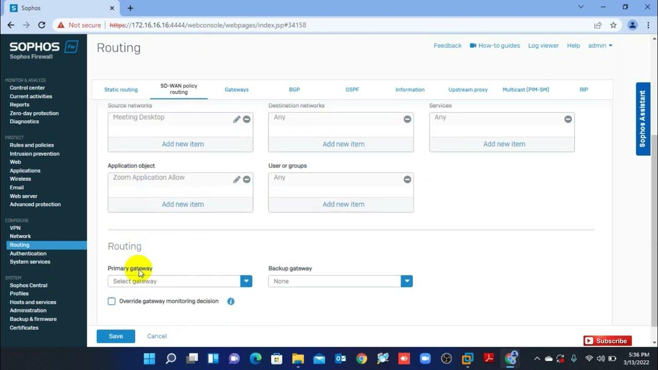Open the BGP tab

click(295, 89)
